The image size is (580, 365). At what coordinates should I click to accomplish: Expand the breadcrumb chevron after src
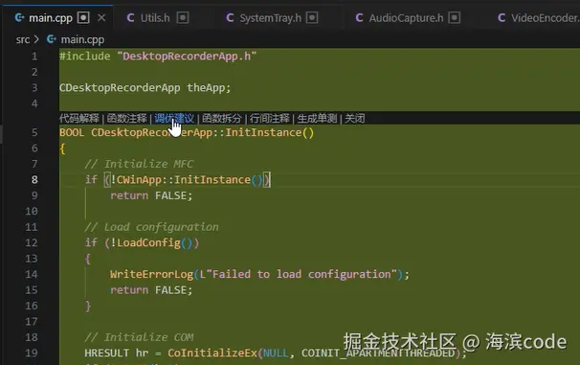36,39
